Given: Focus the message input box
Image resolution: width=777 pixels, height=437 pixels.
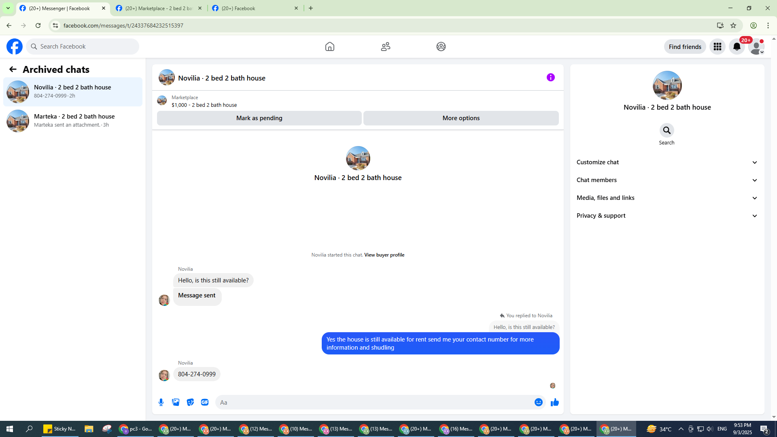Looking at the screenshot, I should tap(375, 402).
